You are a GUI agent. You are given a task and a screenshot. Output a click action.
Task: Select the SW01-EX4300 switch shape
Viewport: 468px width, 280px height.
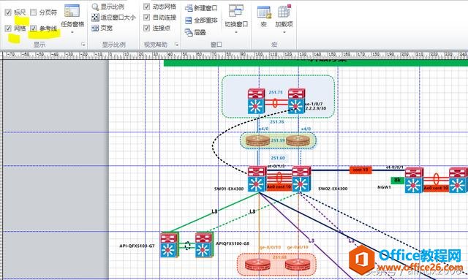click(257, 179)
